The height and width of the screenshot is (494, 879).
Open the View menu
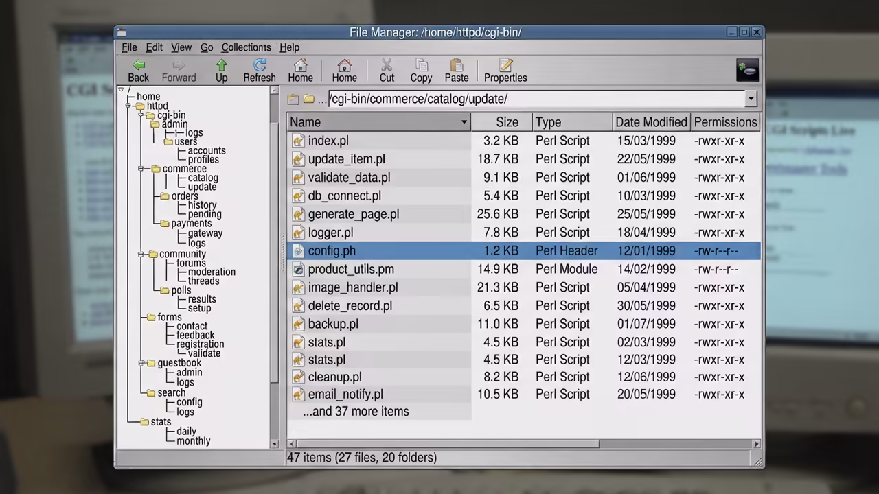[x=181, y=47]
